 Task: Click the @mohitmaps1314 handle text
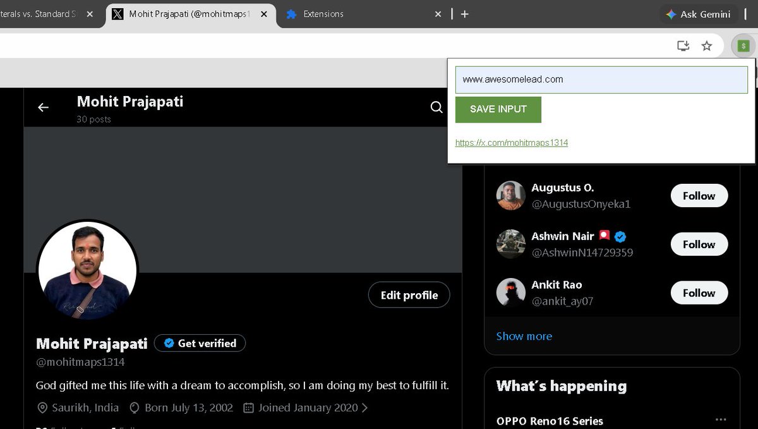[x=80, y=363]
